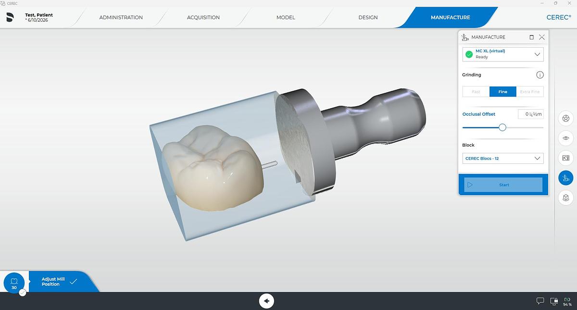Open the Dentsply Sirona system menu logo
This screenshot has width=577, height=310.
point(10,17)
